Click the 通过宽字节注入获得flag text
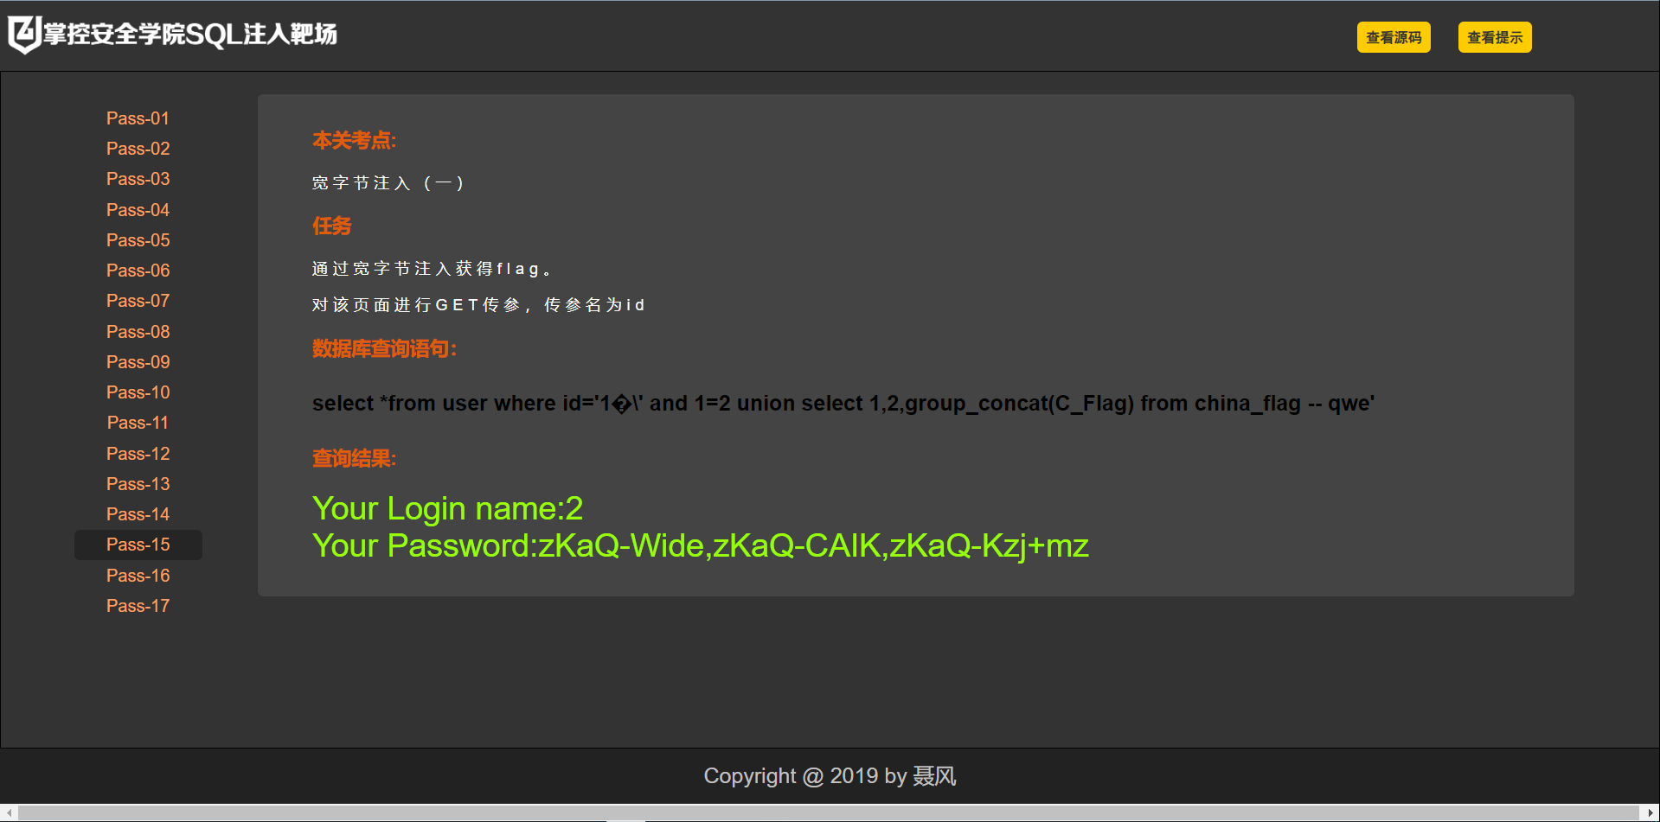 click(x=432, y=269)
